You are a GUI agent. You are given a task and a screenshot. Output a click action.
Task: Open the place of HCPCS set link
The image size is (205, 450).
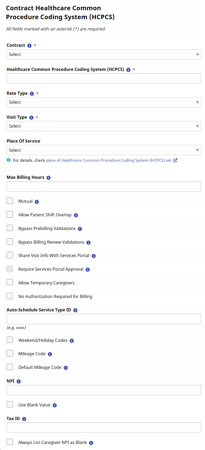[109, 160]
